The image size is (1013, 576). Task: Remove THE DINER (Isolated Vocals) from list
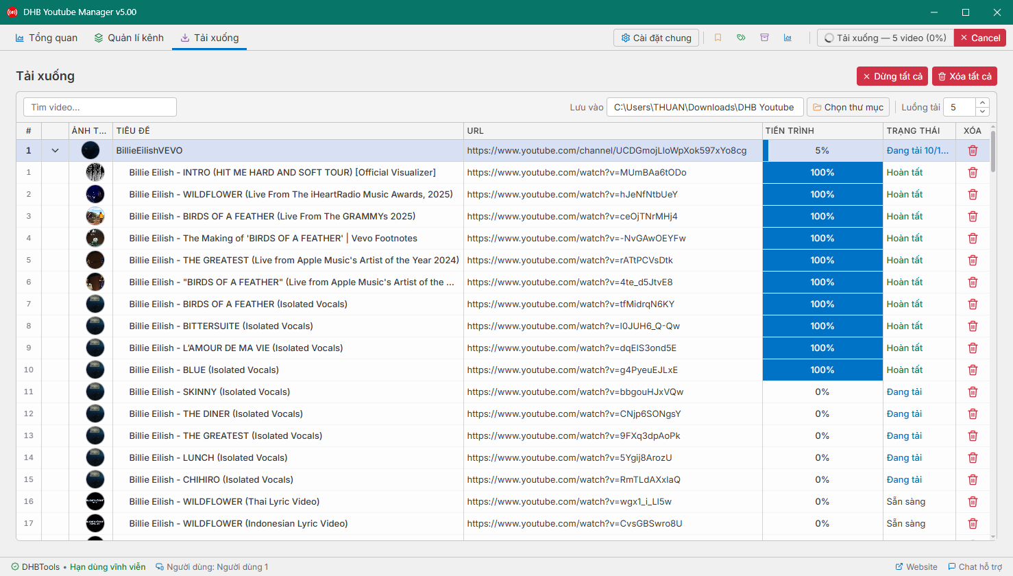click(973, 414)
